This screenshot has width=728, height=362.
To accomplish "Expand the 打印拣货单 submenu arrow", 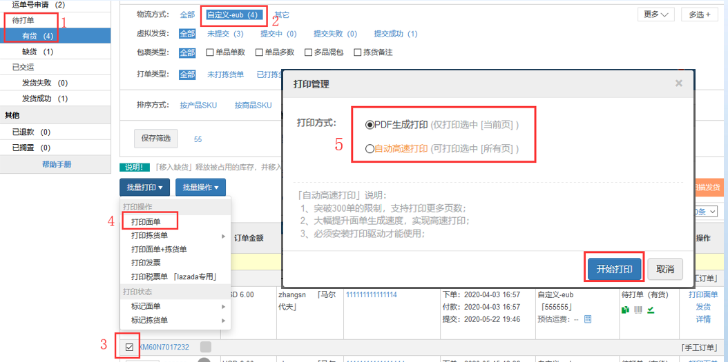I will [223, 237].
